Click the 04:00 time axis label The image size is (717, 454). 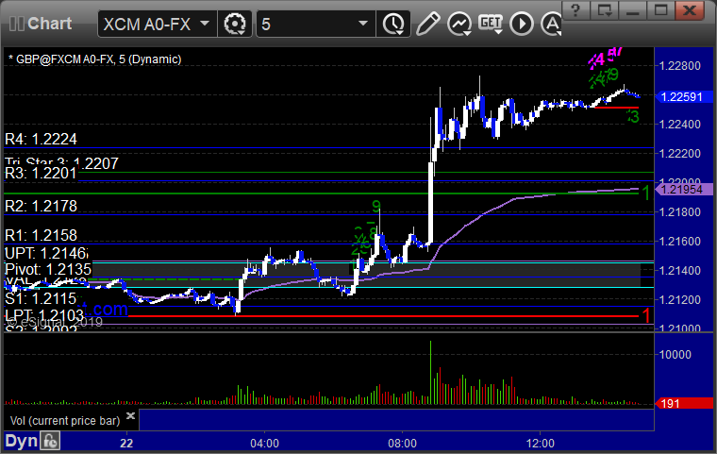tap(264, 444)
